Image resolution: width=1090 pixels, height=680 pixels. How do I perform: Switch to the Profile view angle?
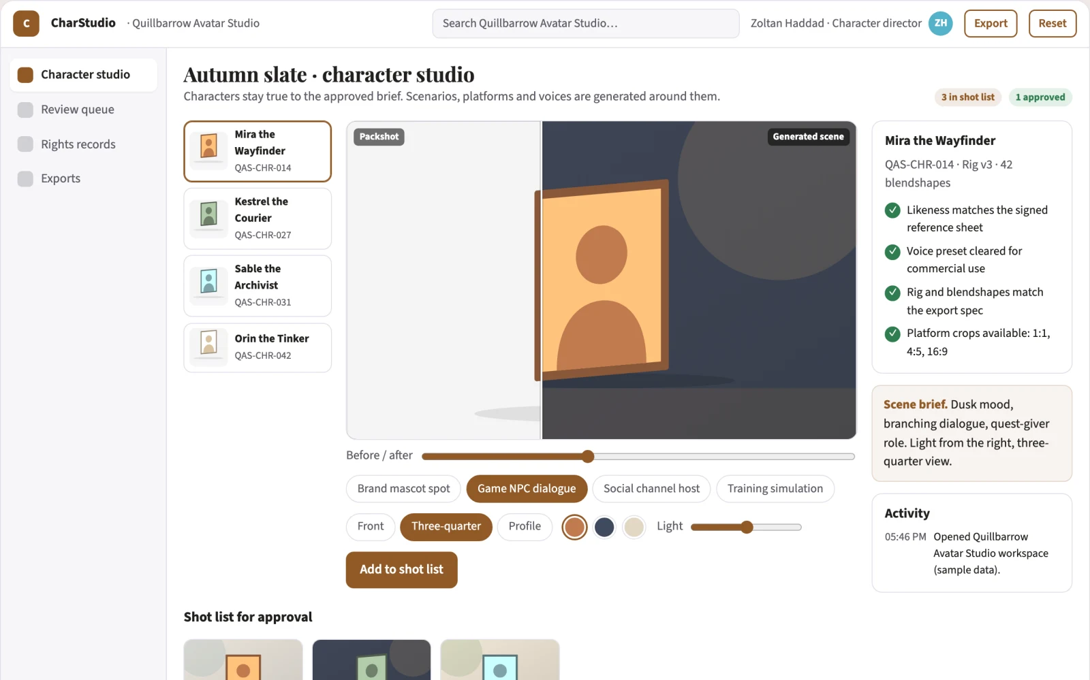[525, 527]
